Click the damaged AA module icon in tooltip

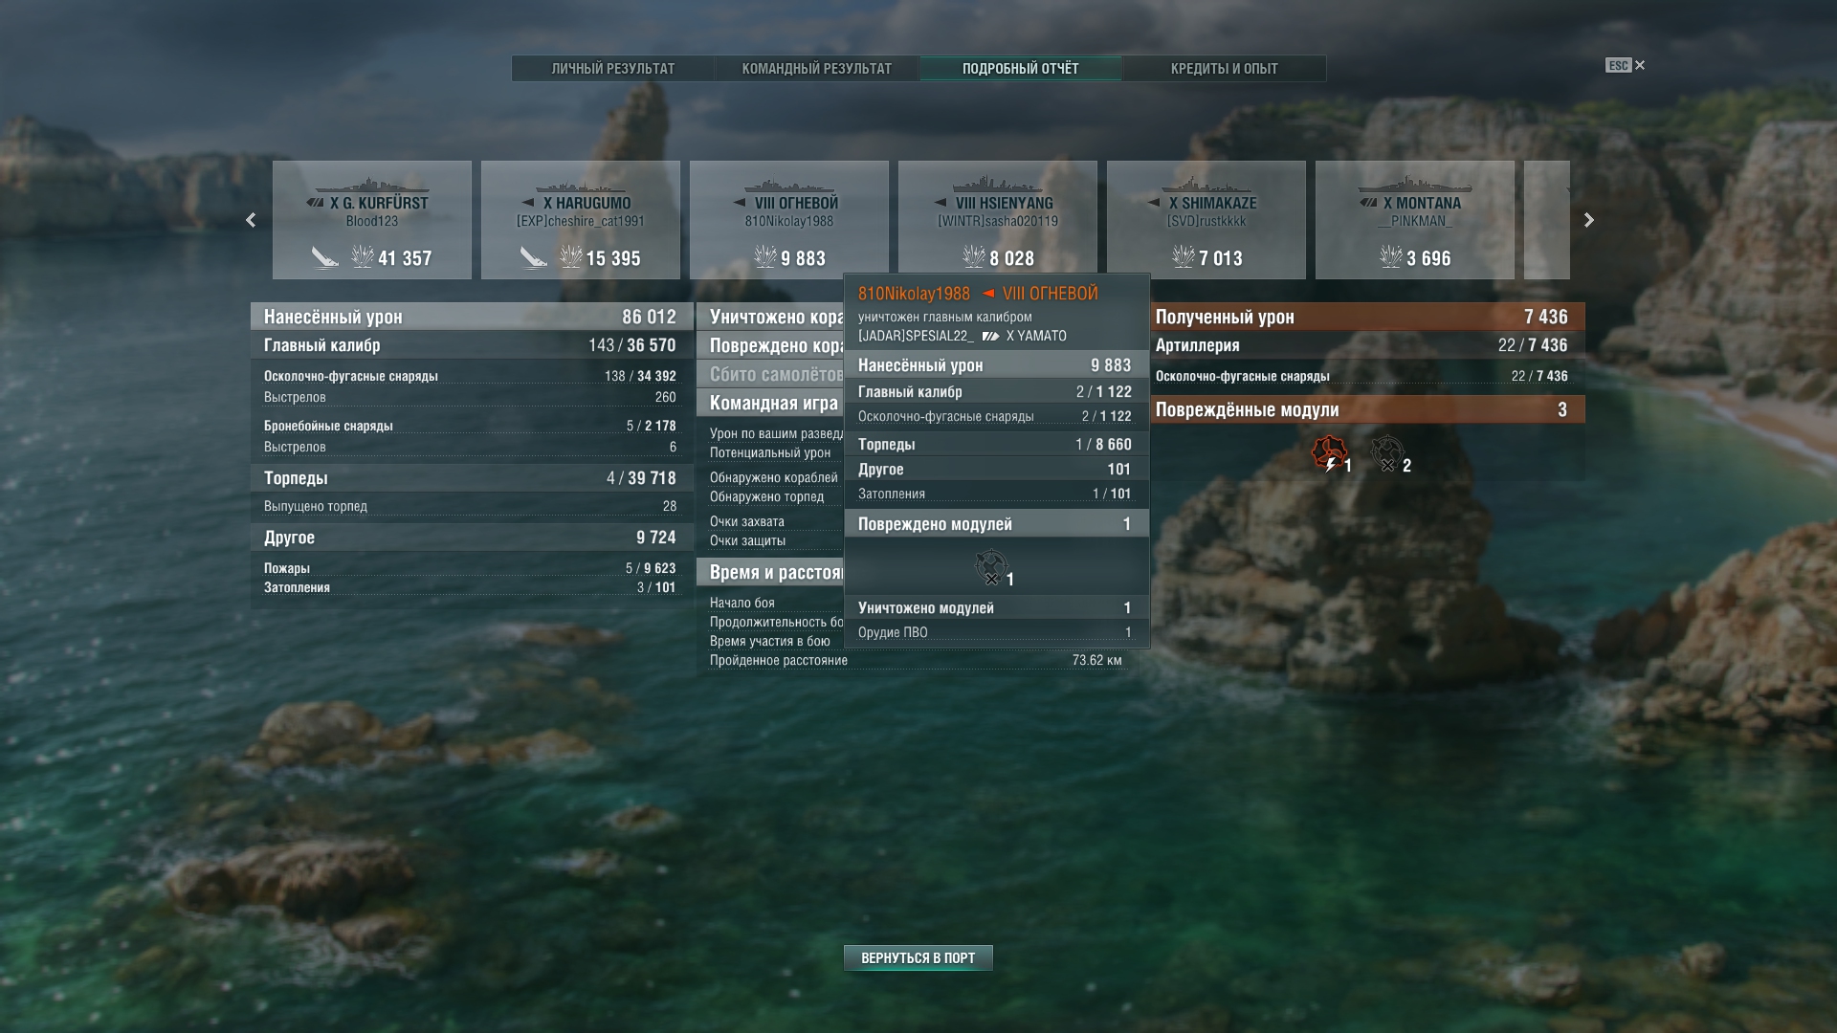(x=991, y=567)
